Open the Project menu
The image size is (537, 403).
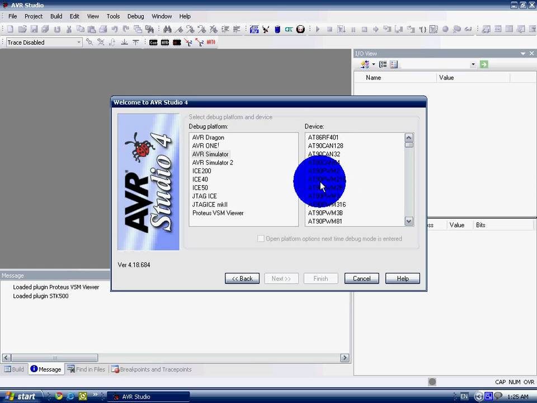tap(34, 16)
